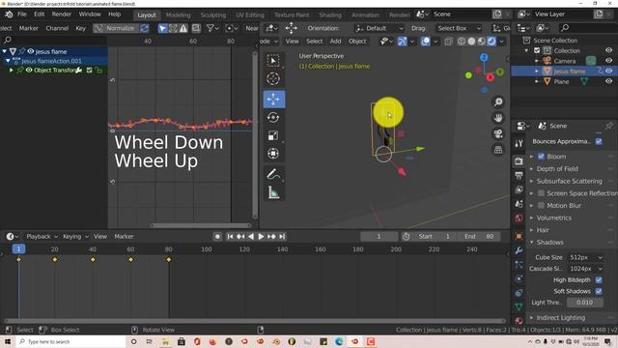Open the Render properties tab
This screenshot has height=348, width=618.
pos(519,161)
